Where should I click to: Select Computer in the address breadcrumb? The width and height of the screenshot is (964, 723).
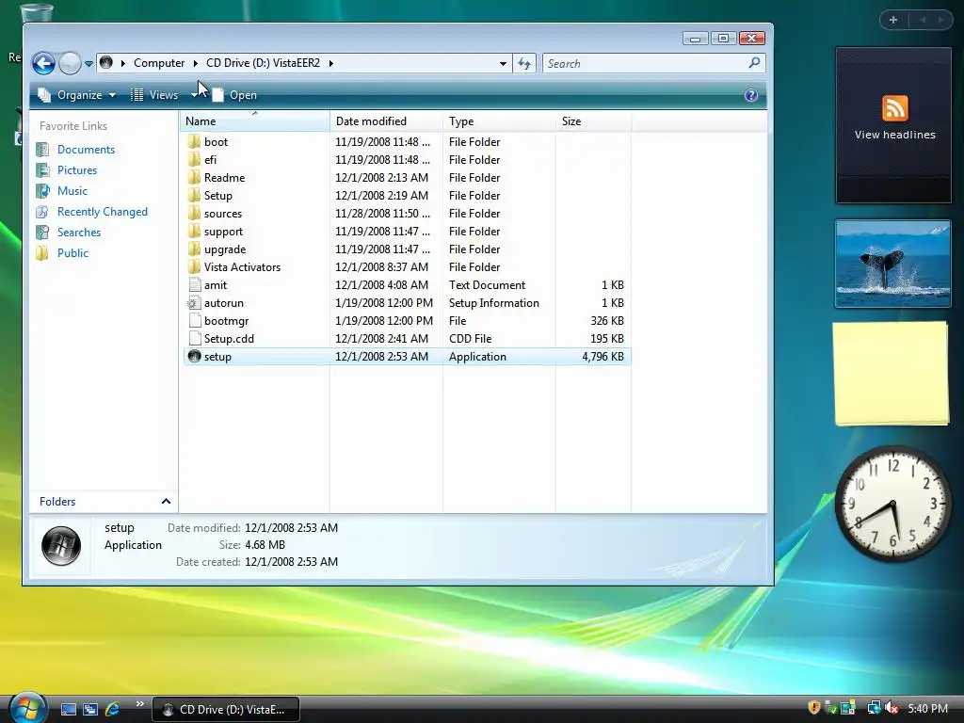click(158, 63)
